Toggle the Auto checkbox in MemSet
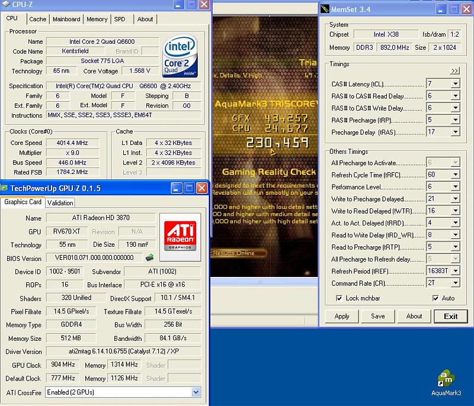This screenshot has width=474, height=406. click(x=435, y=298)
